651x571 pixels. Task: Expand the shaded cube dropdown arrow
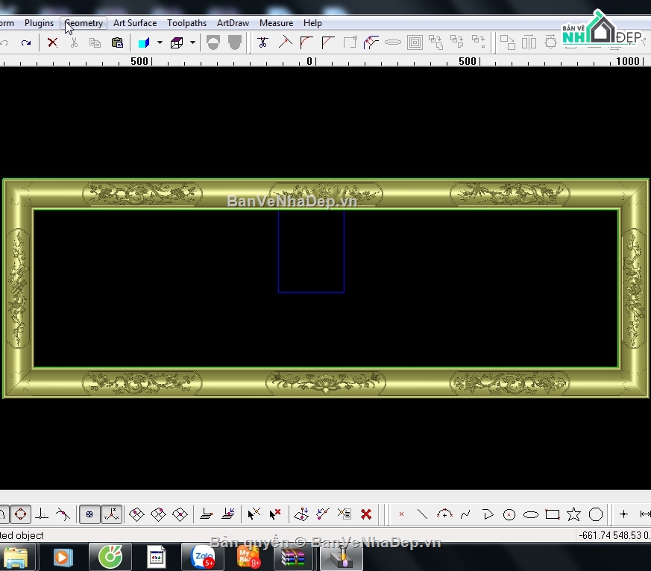coord(160,42)
